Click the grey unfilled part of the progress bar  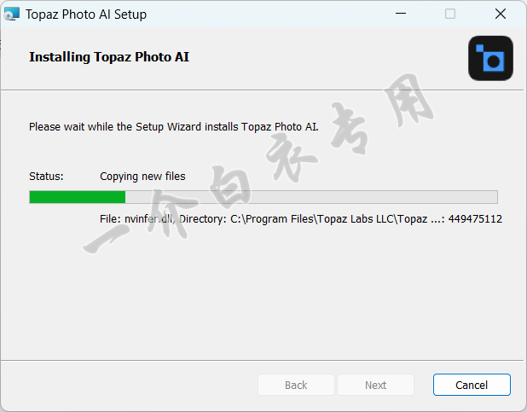tap(311, 197)
